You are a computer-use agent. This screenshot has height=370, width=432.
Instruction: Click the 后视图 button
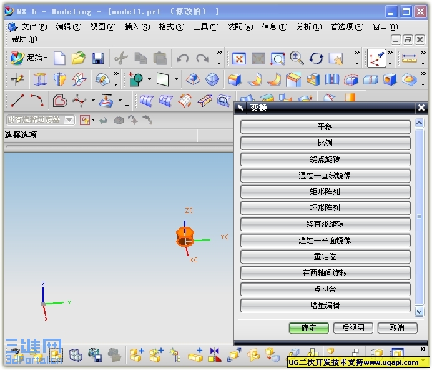tap(353, 328)
